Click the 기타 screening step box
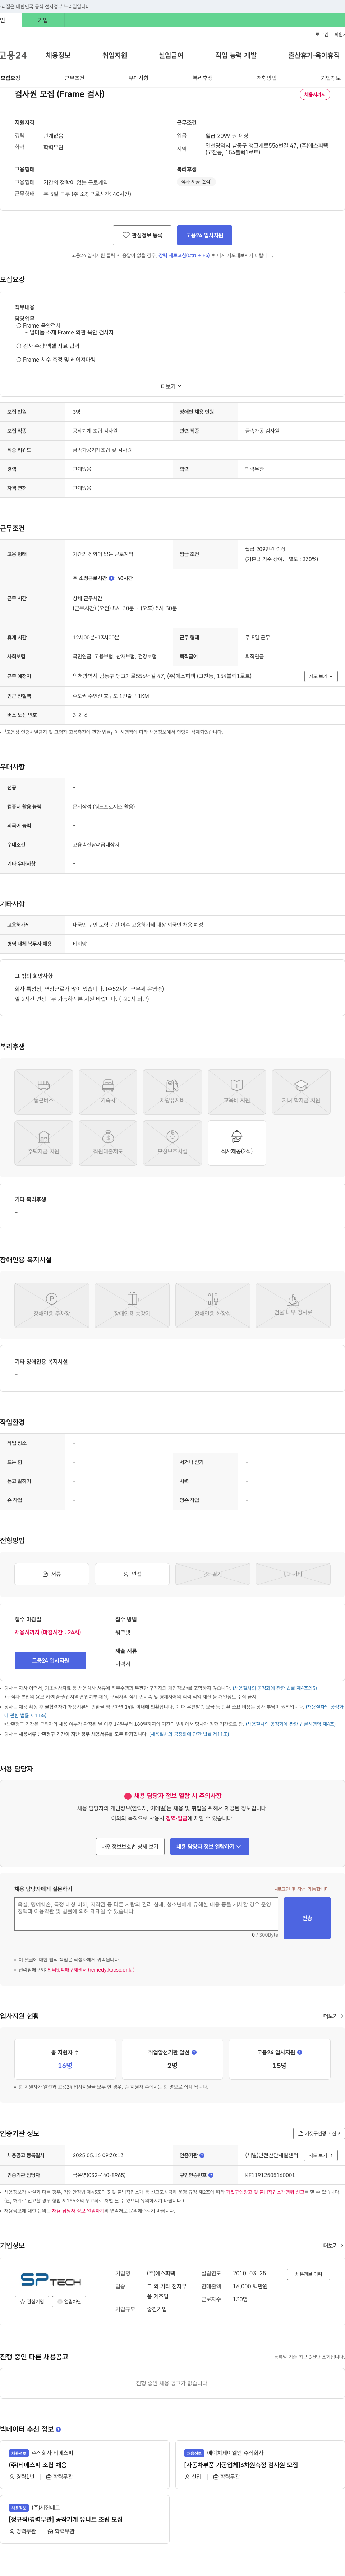Screen dimensions: 345x2576 pyautogui.click(x=293, y=1574)
